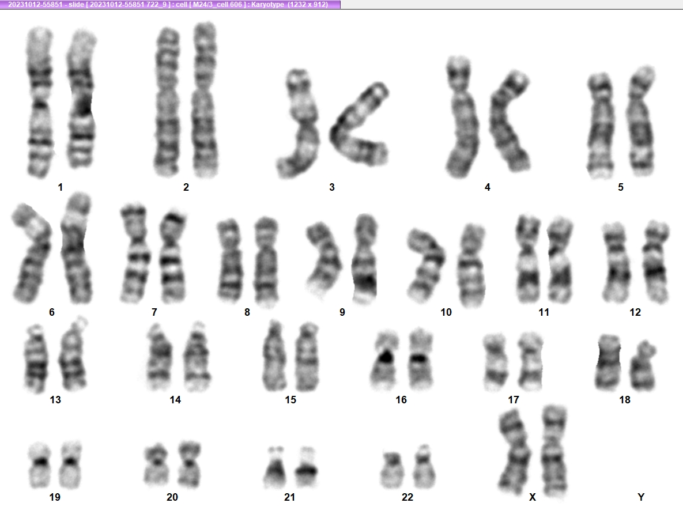
Task: Select the left chromosome 20 image
Action: [x=157, y=464]
